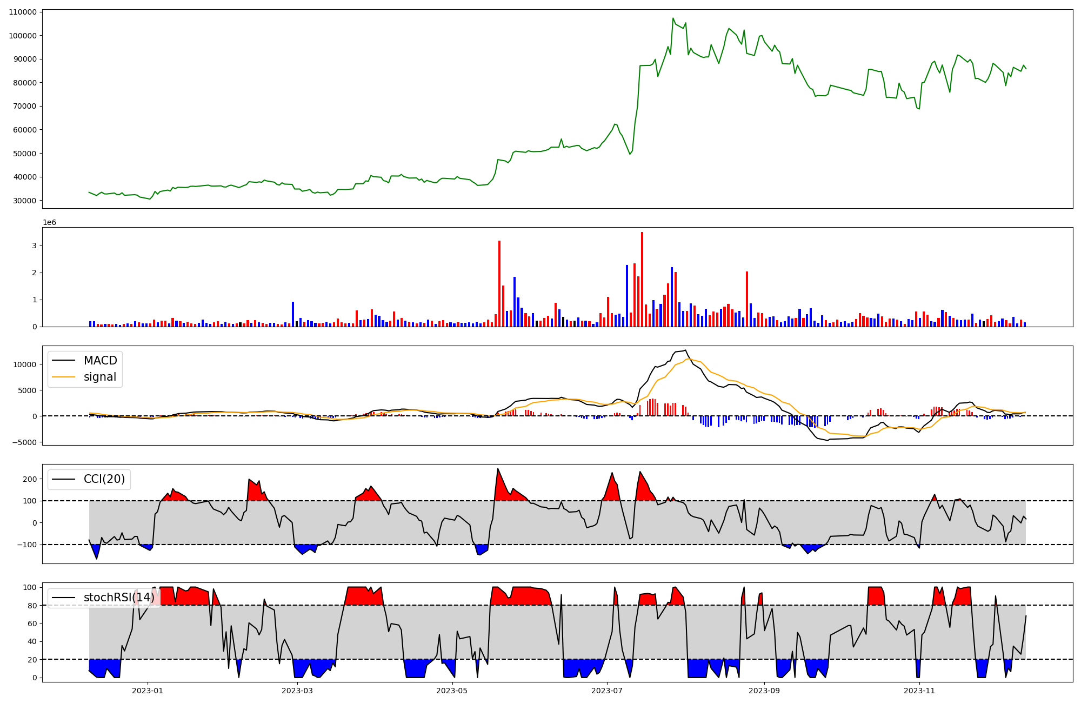The image size is (1081, 703).
Task: Click the MACD legend label
Action: click(x=100, y=361)
